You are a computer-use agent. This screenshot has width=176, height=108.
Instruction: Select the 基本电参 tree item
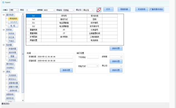click(10, 15)
